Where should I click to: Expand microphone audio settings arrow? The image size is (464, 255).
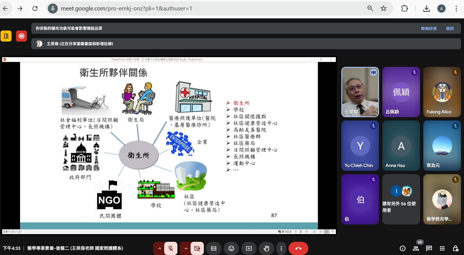coord(159,248)
